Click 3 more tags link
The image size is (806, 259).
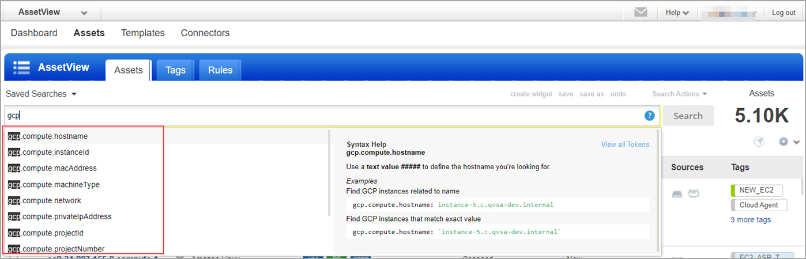click(x=751, y=220)
